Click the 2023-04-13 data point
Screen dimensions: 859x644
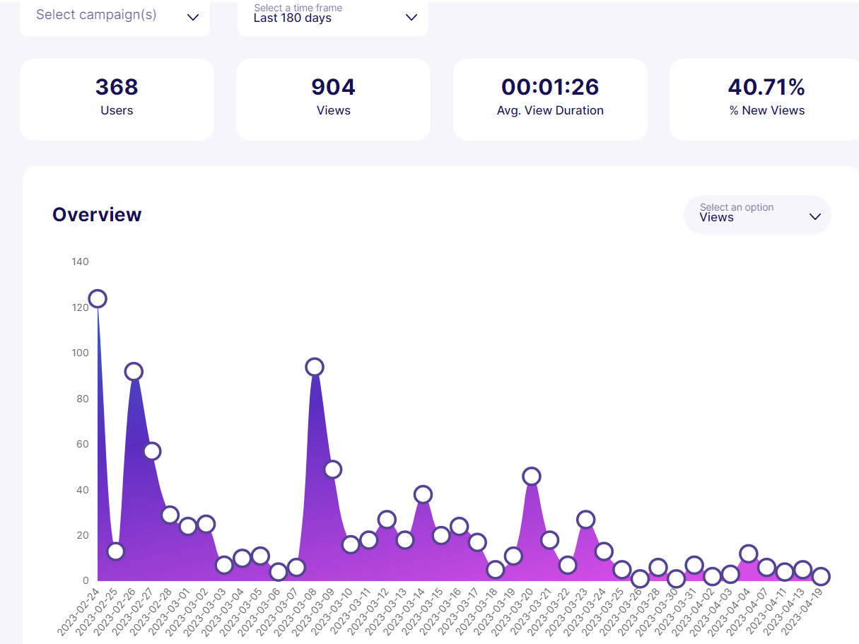tap(802, 570)
